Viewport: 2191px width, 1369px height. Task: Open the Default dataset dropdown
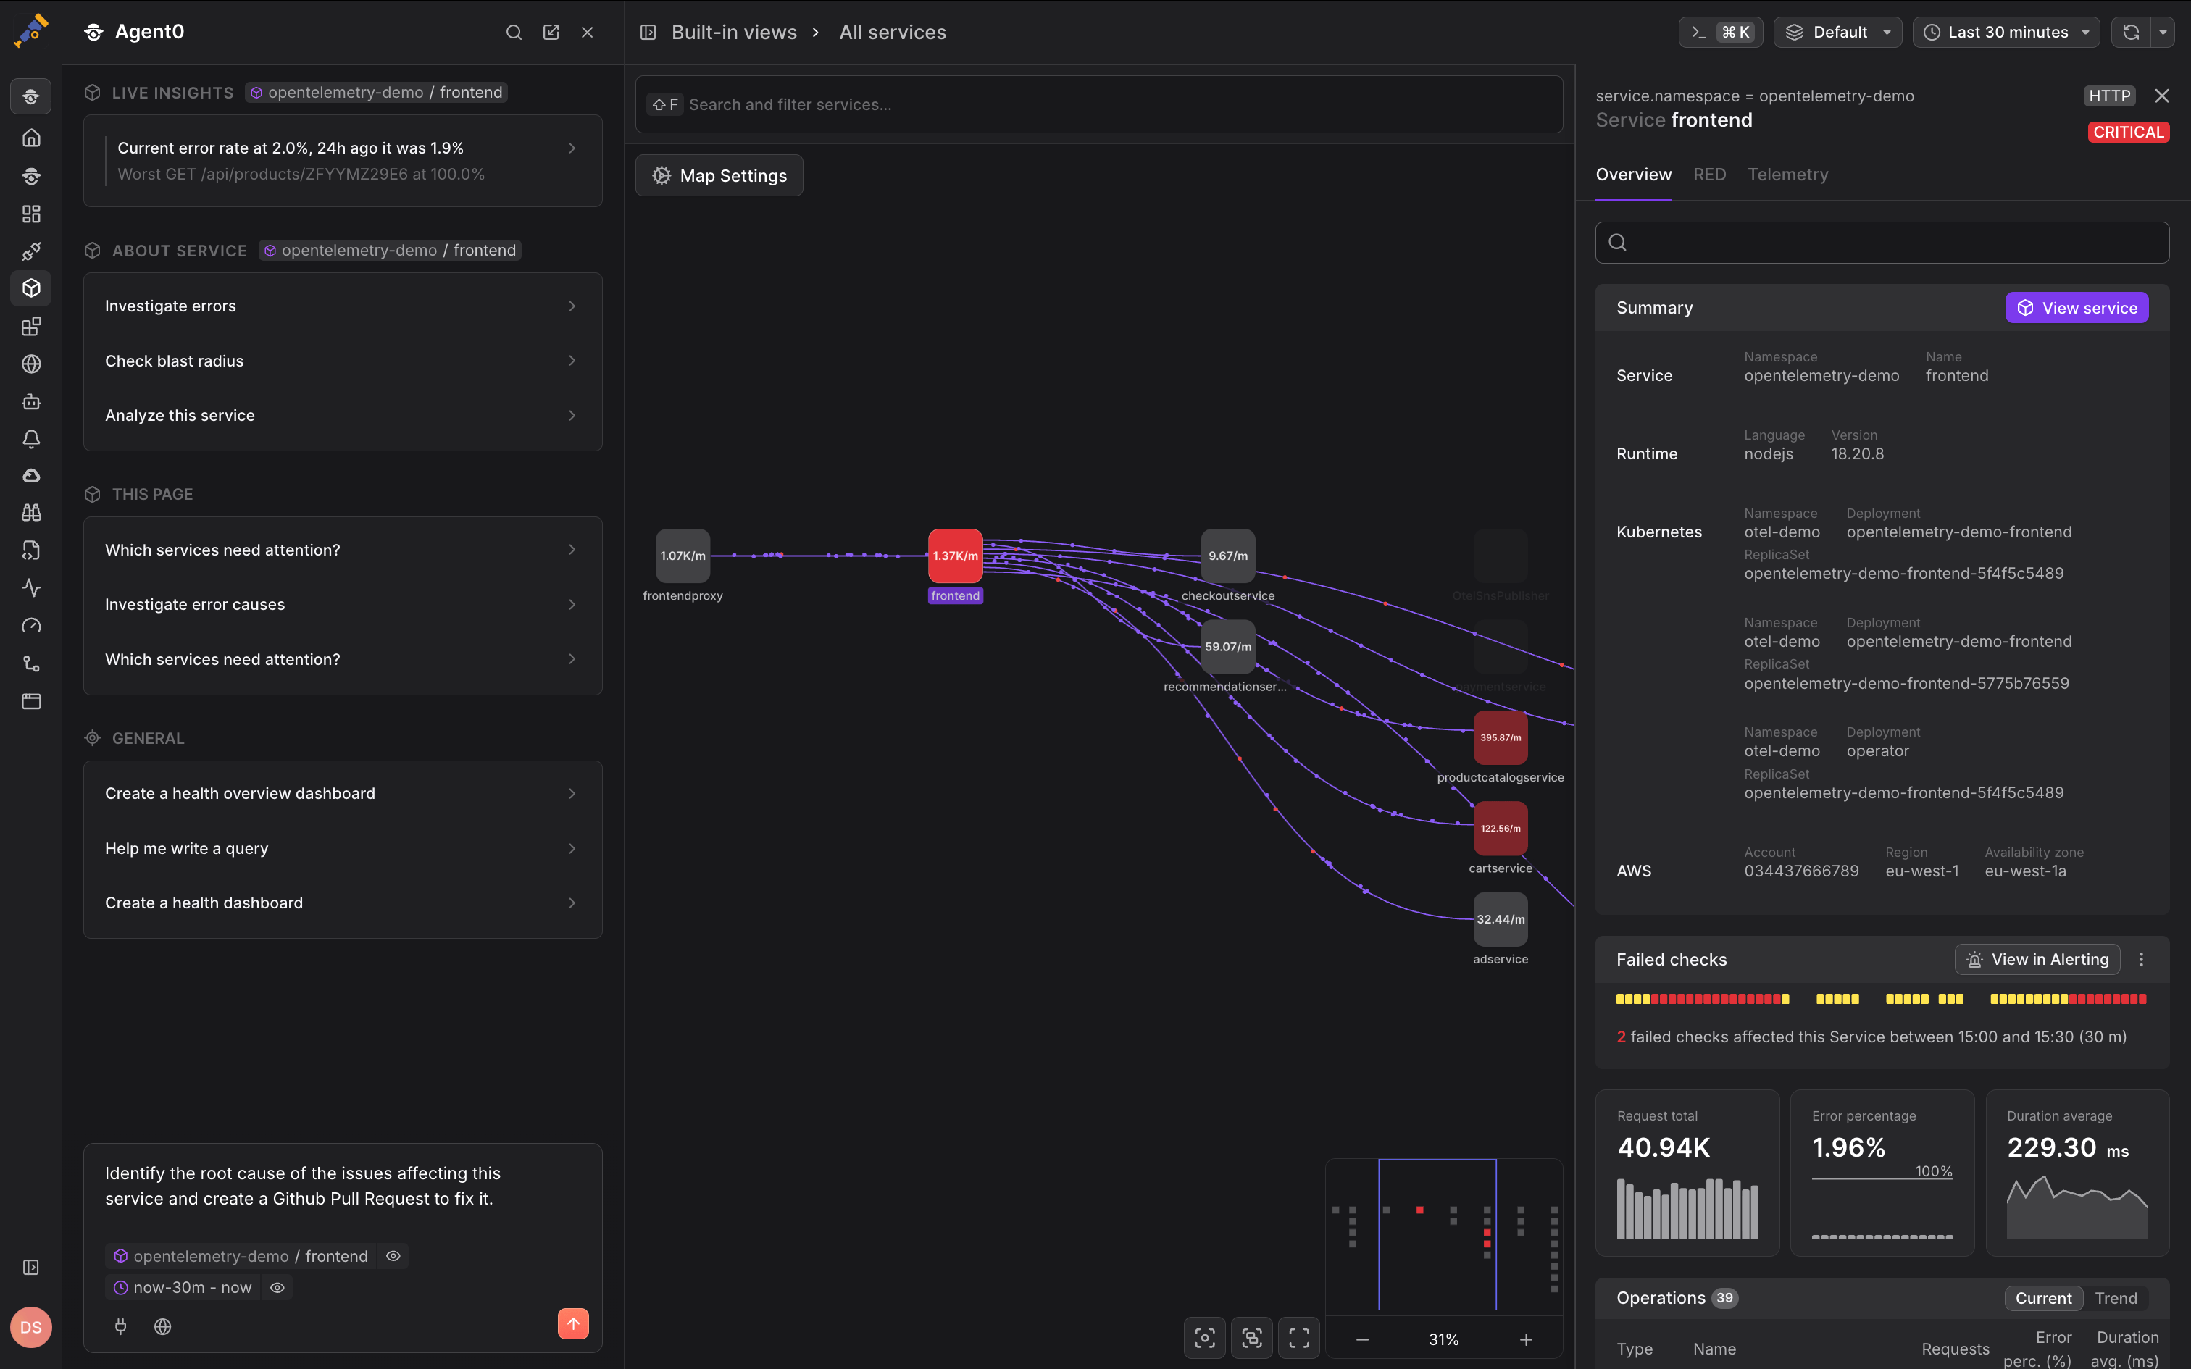click(x=1838, y=33)
